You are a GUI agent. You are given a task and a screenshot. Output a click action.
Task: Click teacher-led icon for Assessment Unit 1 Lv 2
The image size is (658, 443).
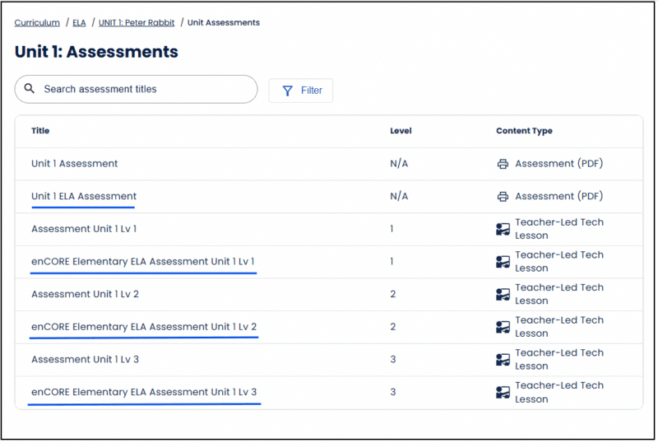tap(503, 294)
